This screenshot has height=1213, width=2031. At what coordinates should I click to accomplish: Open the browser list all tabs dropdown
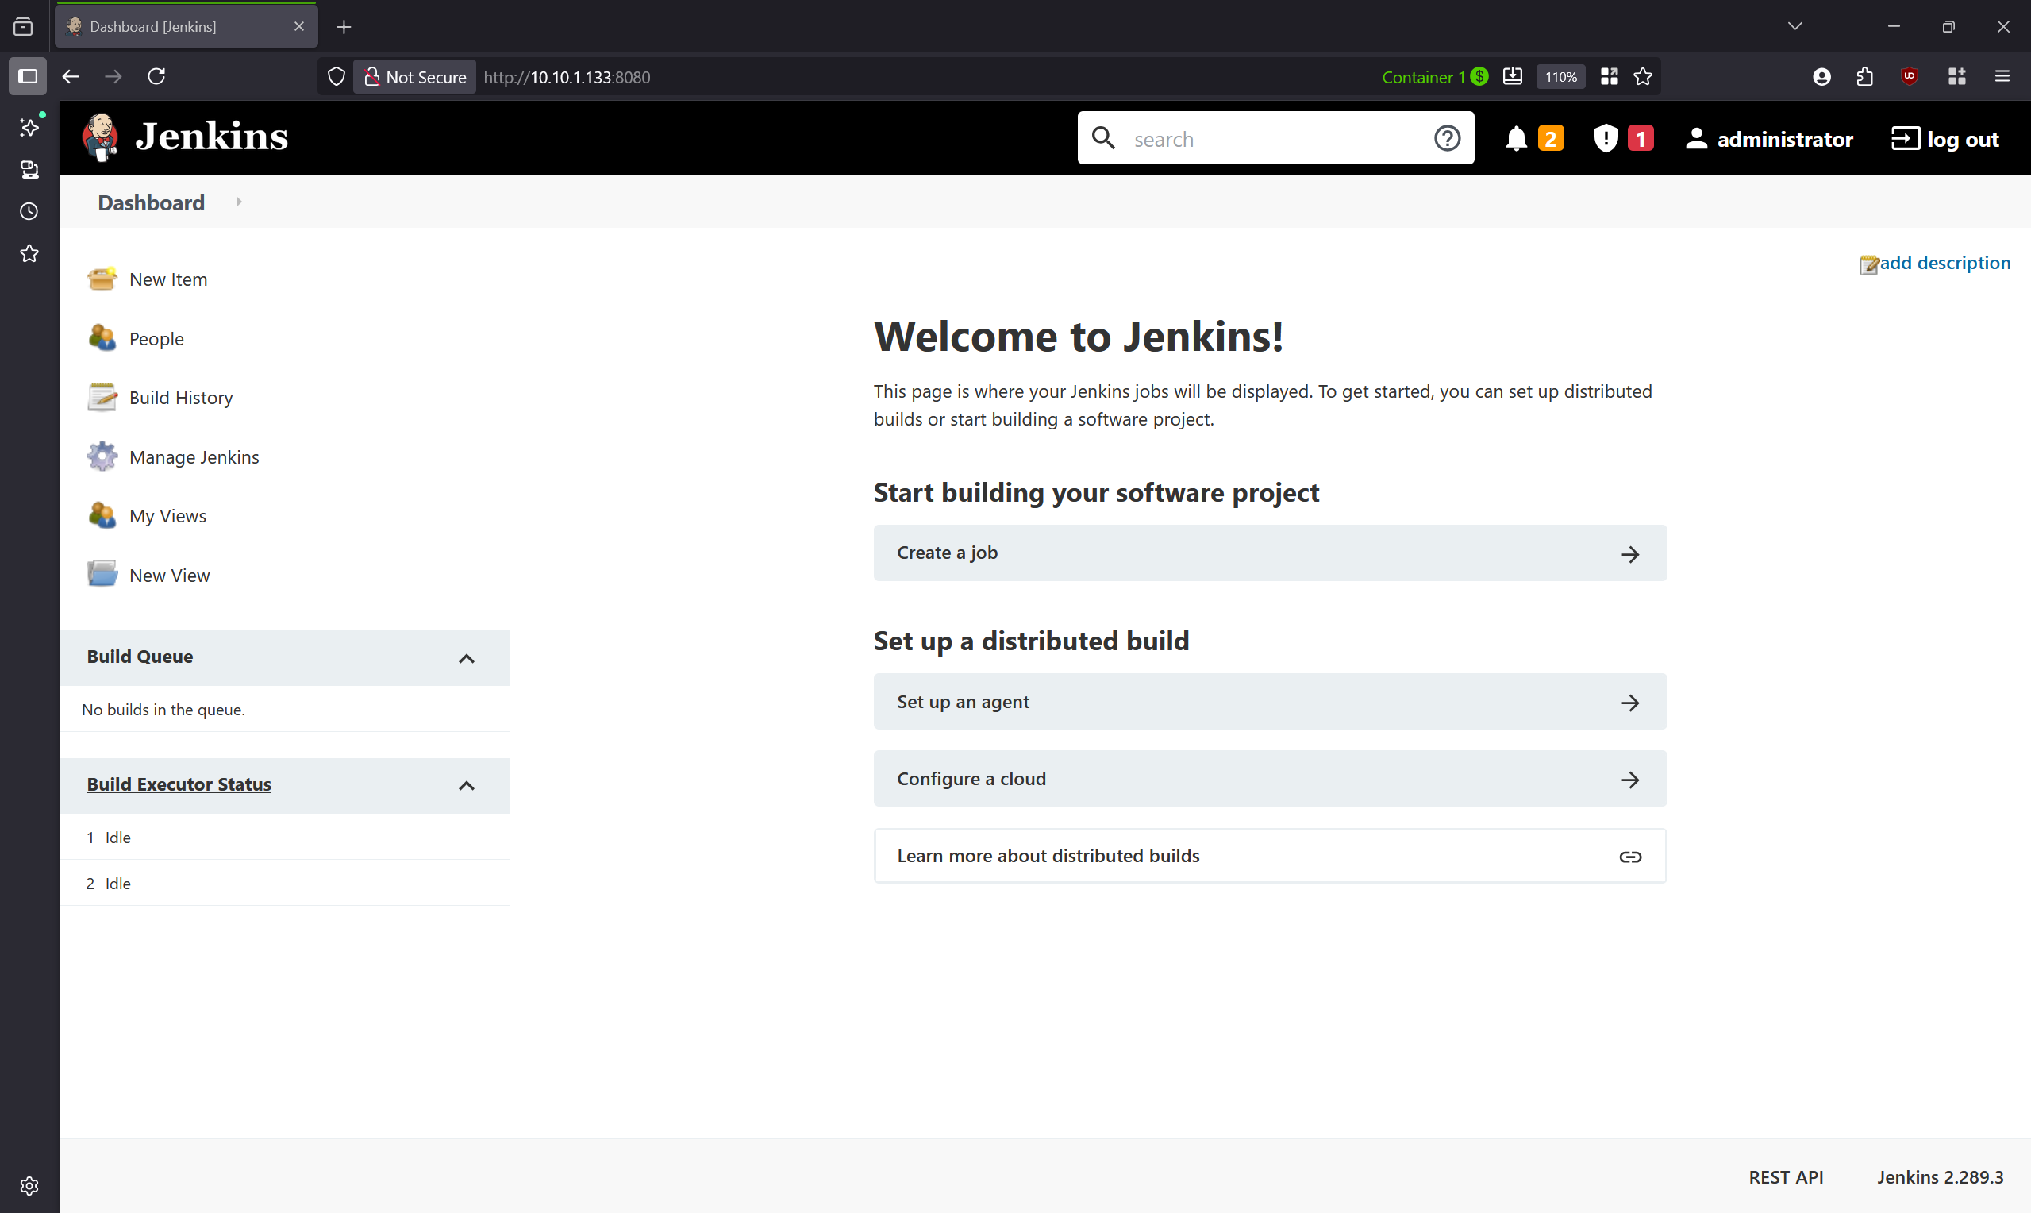(x=1794, y=26)
